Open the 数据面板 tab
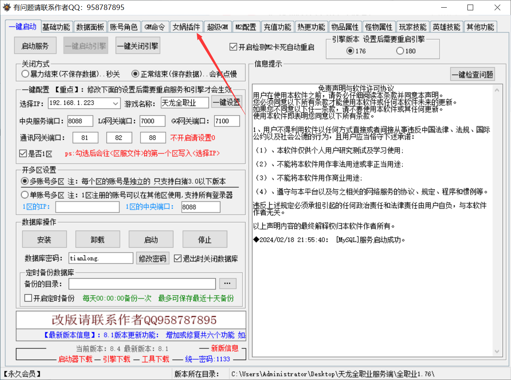 pos(90,27)
